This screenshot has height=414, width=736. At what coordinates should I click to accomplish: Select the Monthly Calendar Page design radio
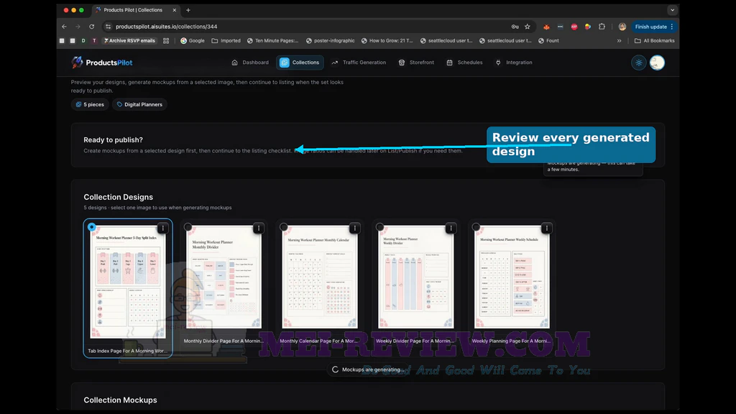(283, 227)
